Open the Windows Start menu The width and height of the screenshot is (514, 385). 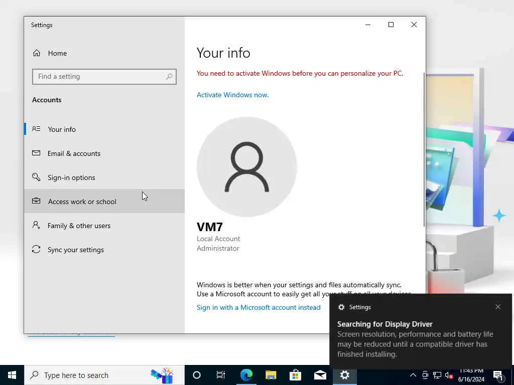tap(12, 375)
